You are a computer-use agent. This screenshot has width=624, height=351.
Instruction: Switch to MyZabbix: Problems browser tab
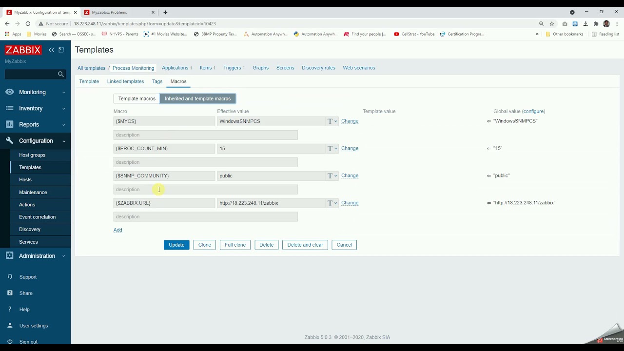click(x=119, y=12)
